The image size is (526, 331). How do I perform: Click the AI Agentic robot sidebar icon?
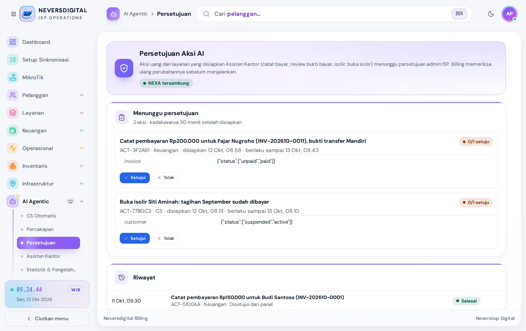coord(13,201)
